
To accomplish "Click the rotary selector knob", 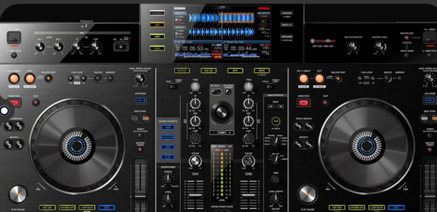I will tap(222, 112).
